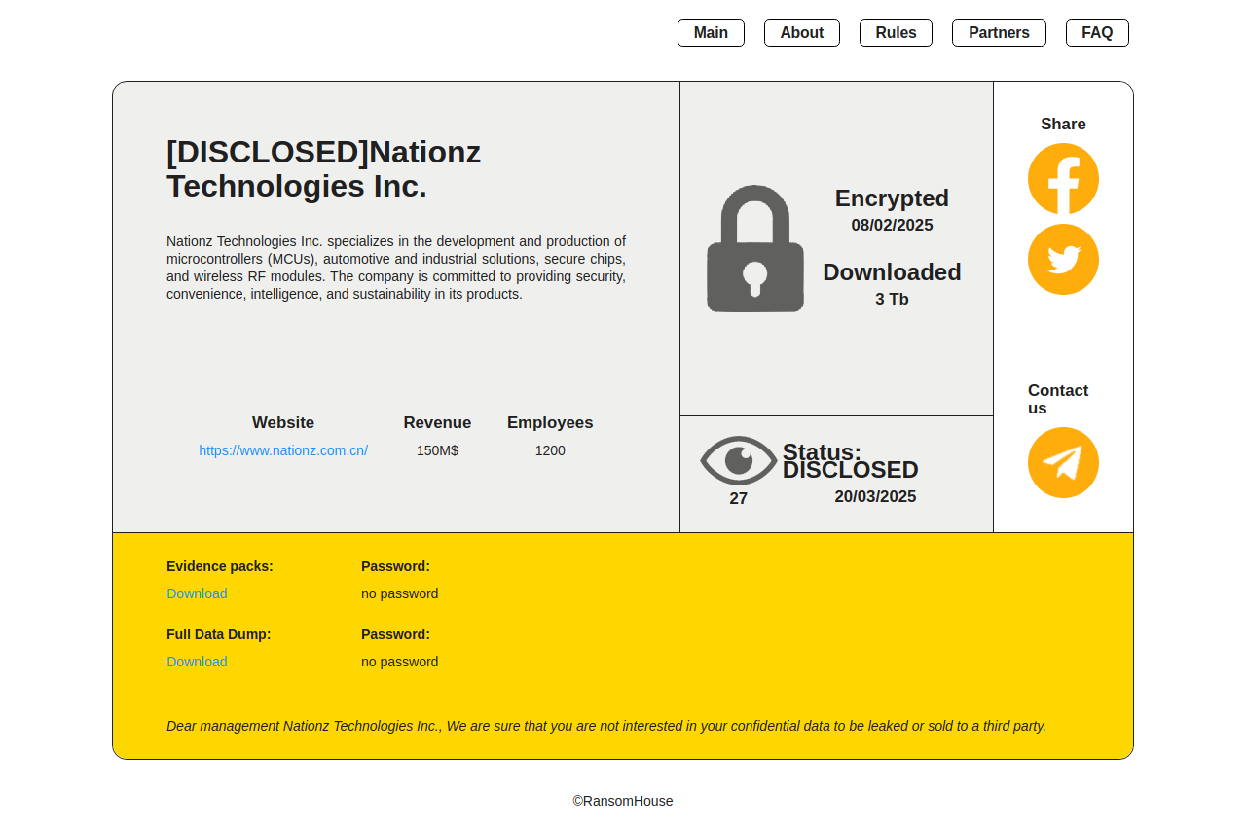
Task: Click the [DISCLOSED]Nationz Technologies Inc. heading
Action: (x=323, y=169)
